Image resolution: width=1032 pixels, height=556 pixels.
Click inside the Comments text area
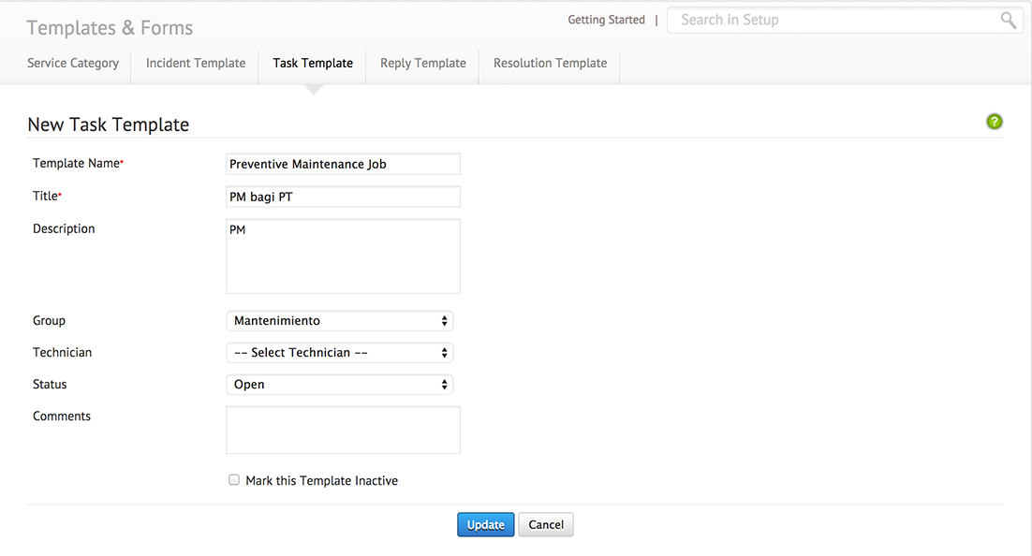pyautogui.click(x=344, y=430)
